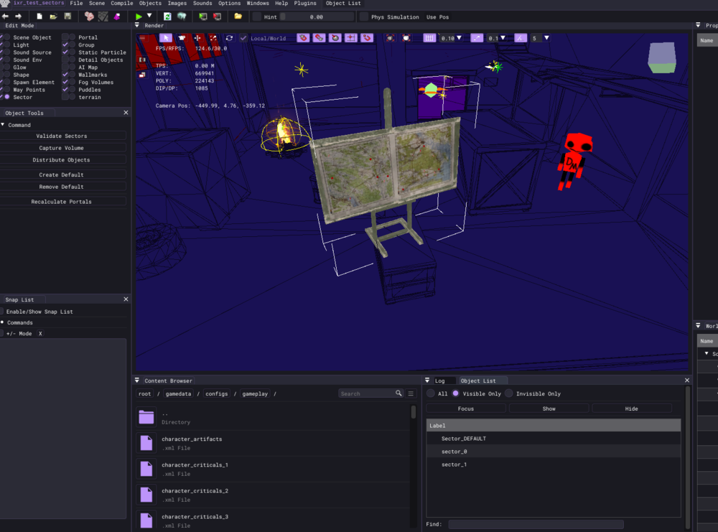Click the Rotate tool in Render toolbar
This screenshot has height=532, width=718.
pos(229,38)
